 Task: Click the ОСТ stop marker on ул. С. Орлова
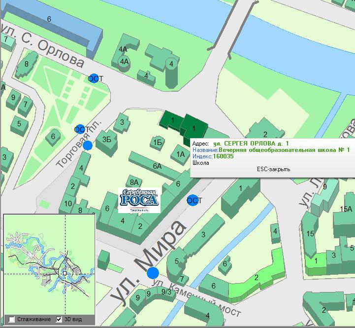point(94,78)
